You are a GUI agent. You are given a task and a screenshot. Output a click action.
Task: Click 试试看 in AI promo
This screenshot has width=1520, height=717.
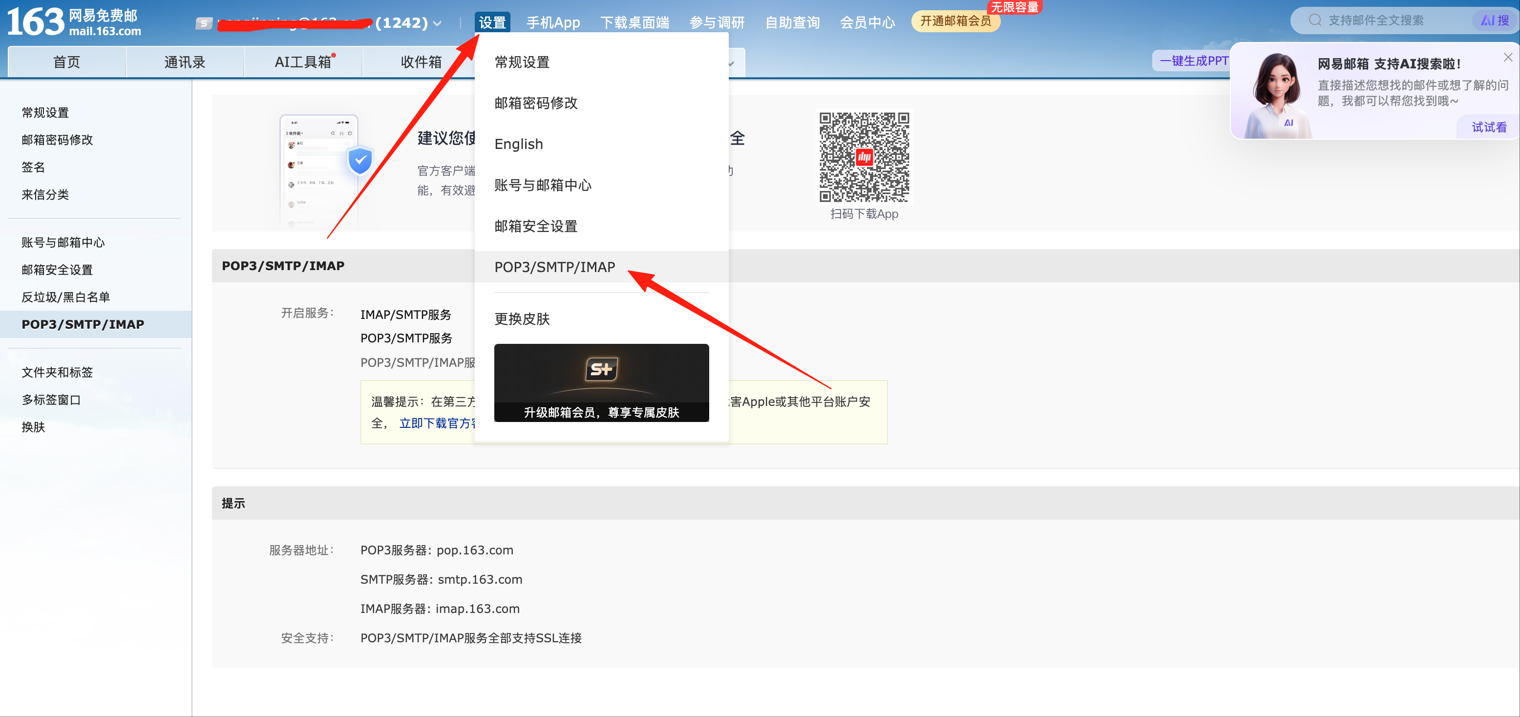pyautogui.click(x=1489, y=127)
